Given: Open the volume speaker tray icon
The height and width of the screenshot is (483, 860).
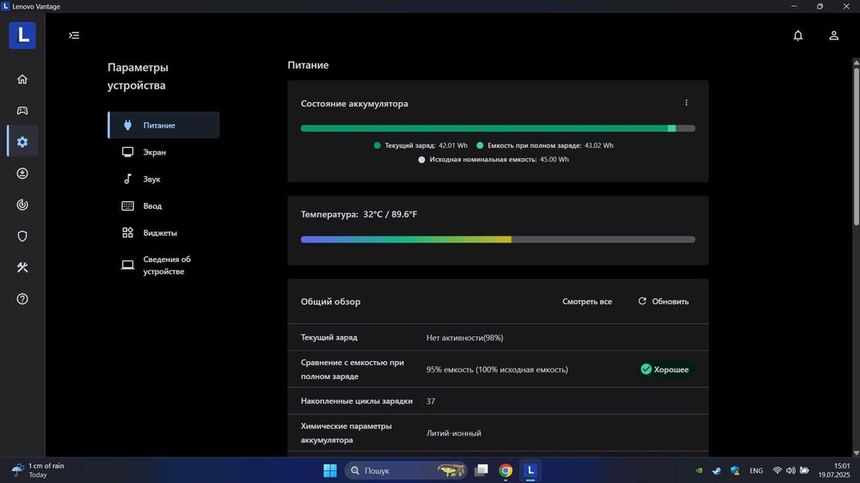Looking at the screenshot, I should [x=790, y=470].
